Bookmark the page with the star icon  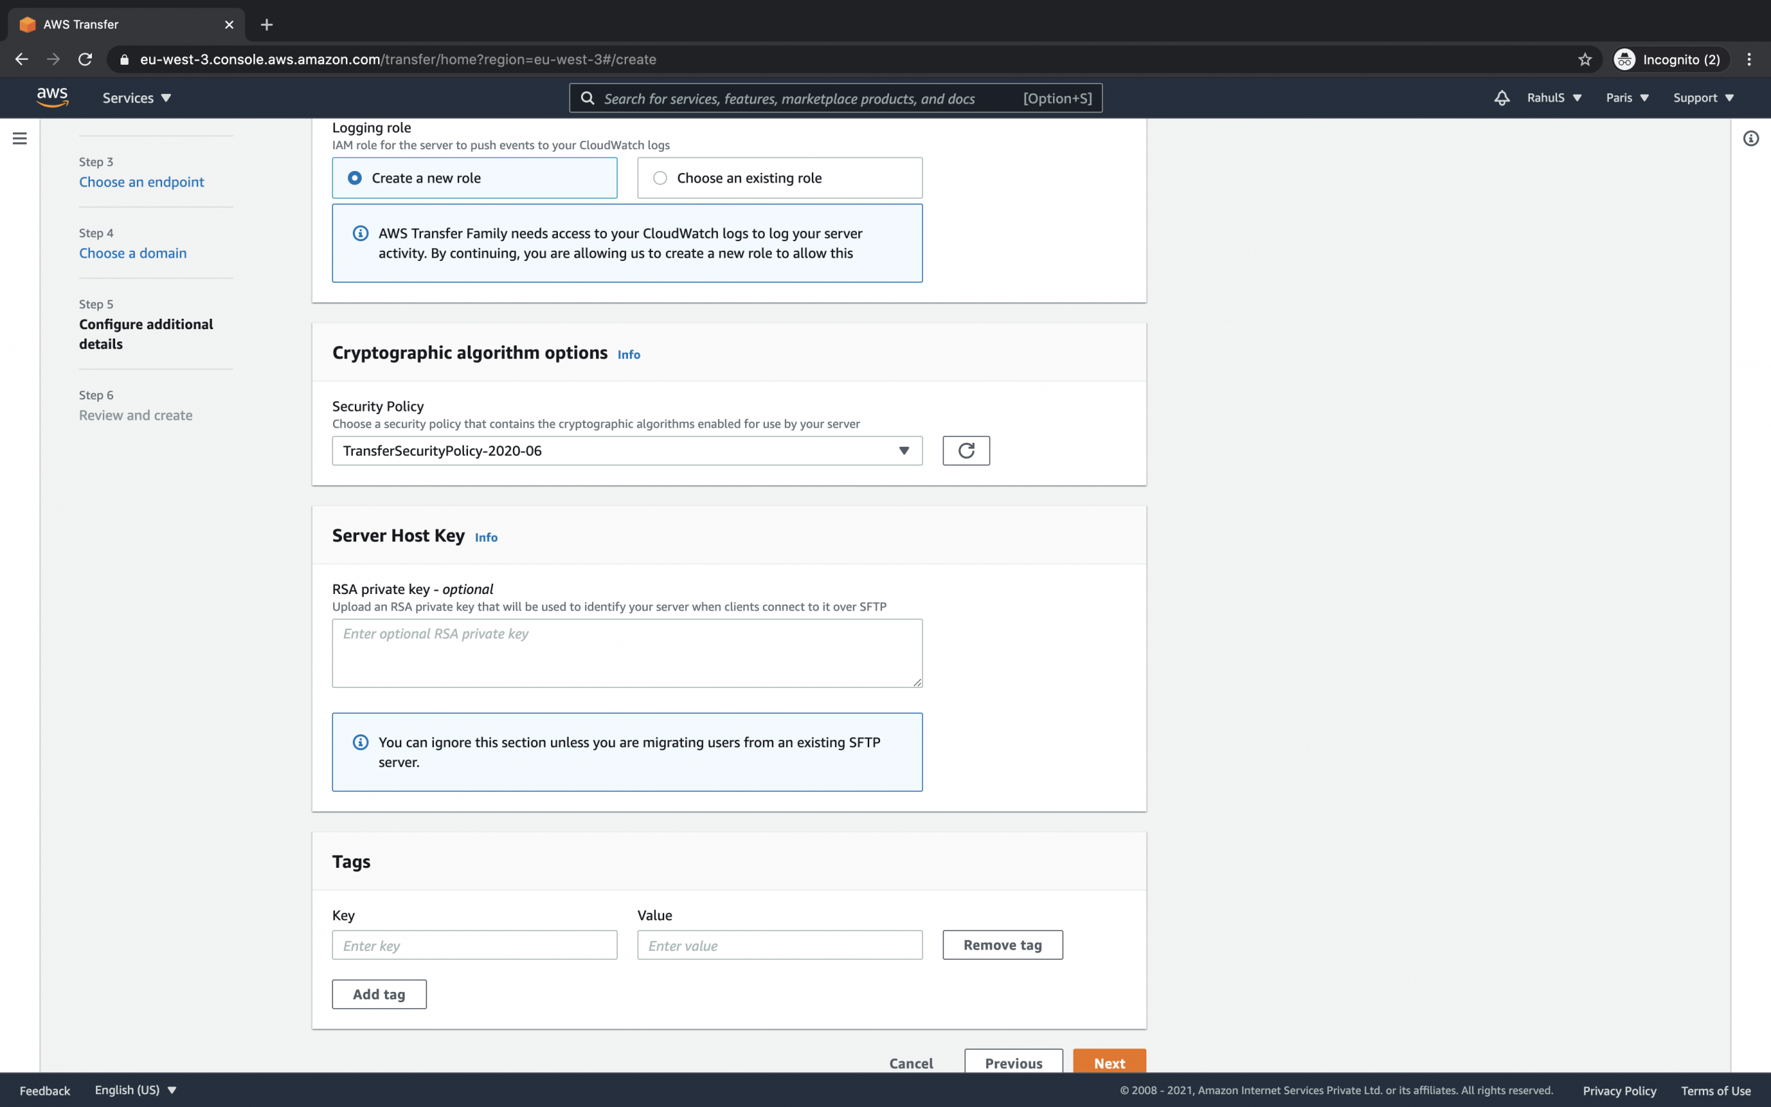pyautogui.click(x=1584, y=59)
